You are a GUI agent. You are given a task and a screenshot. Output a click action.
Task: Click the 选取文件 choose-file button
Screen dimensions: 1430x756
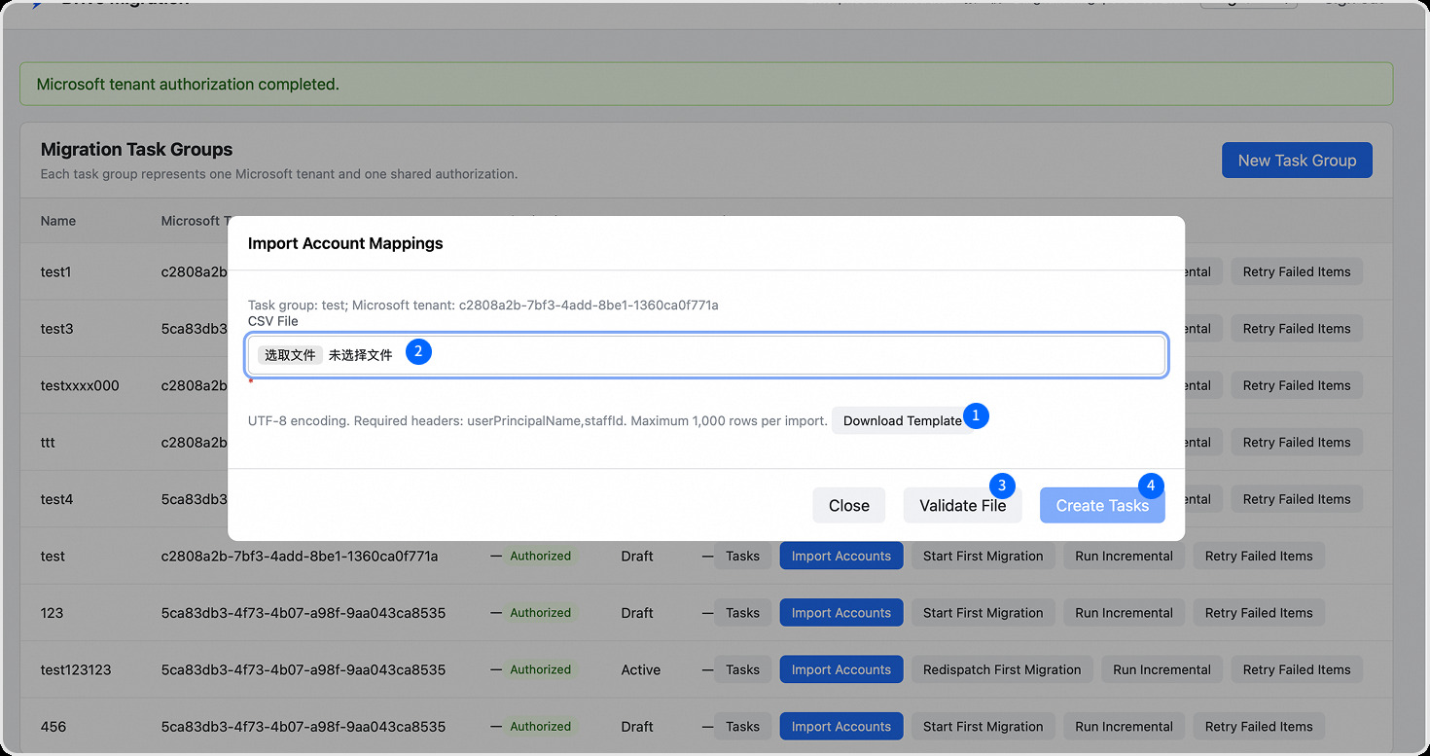tap(290, 355)
